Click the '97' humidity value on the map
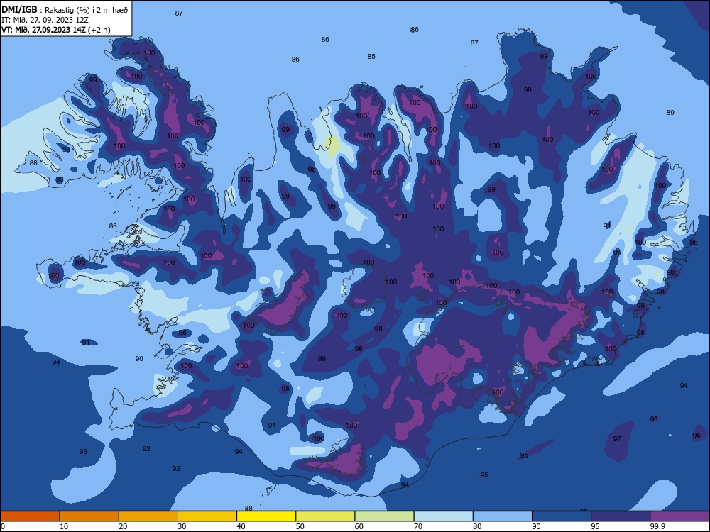The height and width of the screenshot is (532, 710). point(617,439)
